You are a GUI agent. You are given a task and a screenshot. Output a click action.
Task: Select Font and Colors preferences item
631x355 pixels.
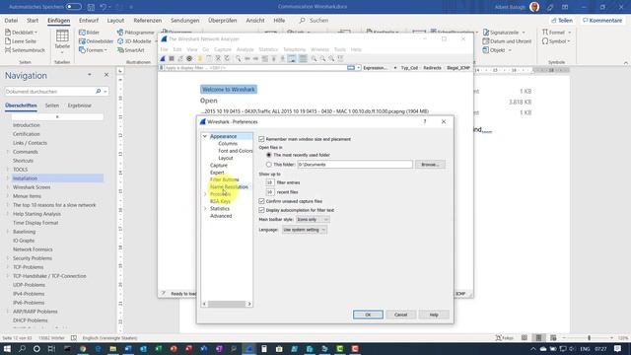point(236,151)
